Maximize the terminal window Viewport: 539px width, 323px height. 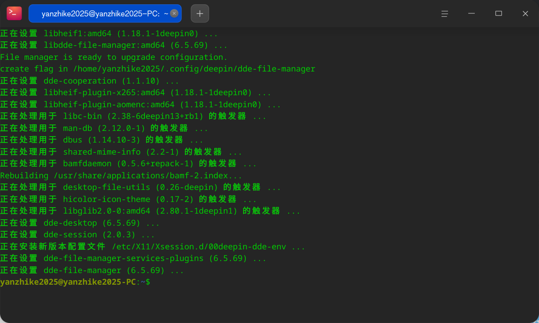(x=498, y=13)
